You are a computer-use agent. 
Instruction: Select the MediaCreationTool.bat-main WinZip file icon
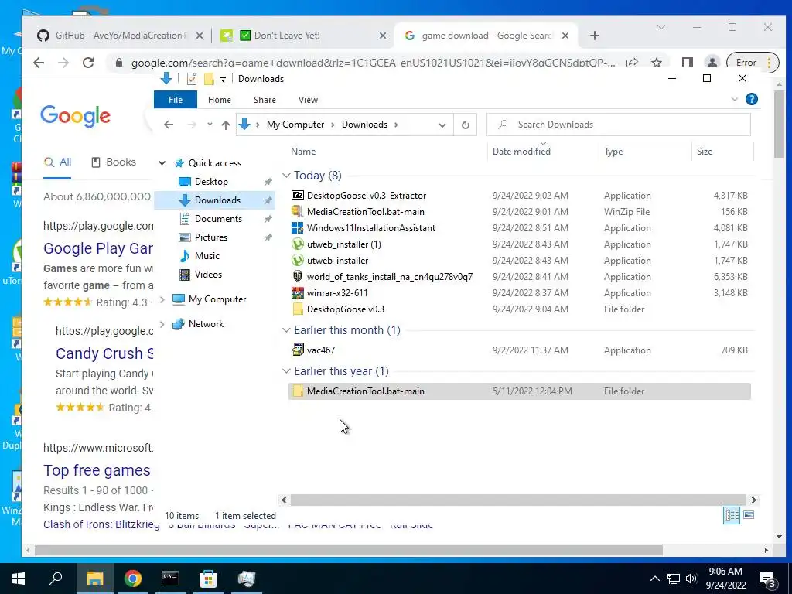[298, 212]
